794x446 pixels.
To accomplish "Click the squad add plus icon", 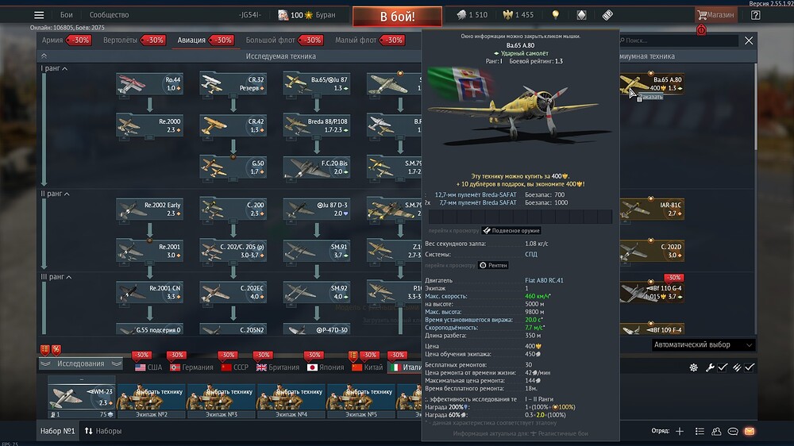I will click(680, 431).
